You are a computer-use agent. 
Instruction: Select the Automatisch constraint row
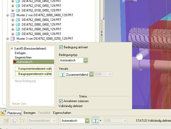tap(33, 62)
